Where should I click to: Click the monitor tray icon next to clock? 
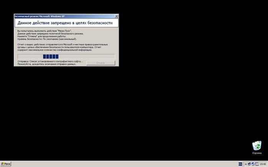coord(257,164)
